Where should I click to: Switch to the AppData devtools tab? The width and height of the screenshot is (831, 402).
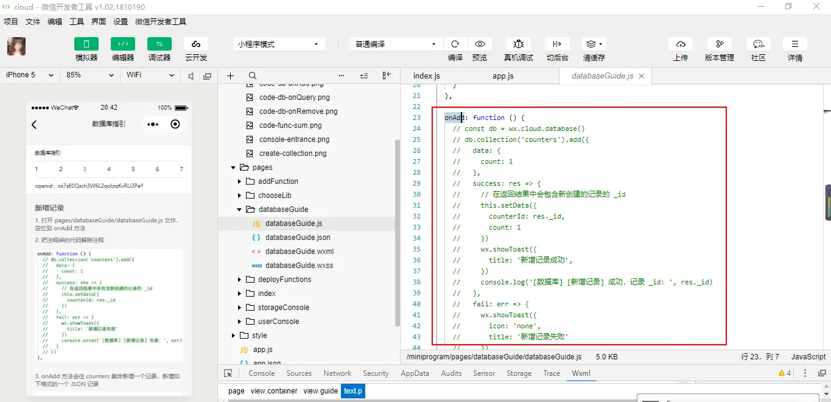(415, 373)
